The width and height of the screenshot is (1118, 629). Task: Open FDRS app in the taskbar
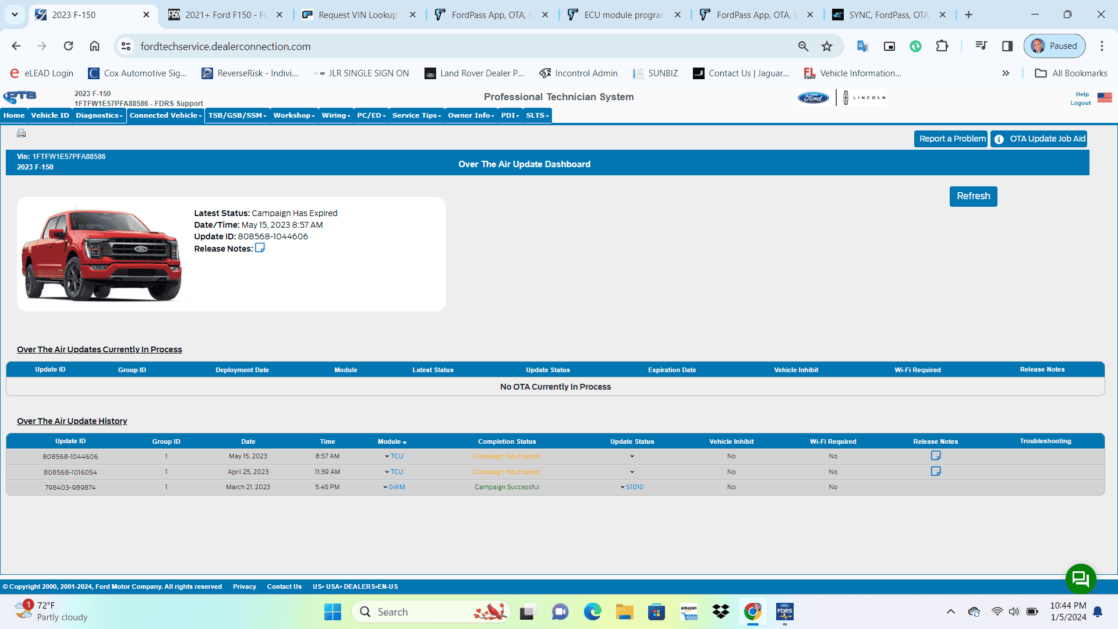click(784, 612)
